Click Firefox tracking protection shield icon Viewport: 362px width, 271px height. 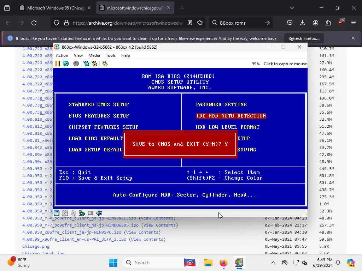pyautogui.click(x=57, y=23)
